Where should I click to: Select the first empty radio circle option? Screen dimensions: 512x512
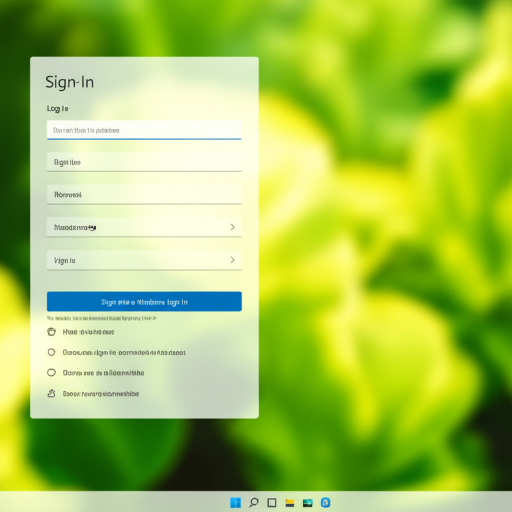click(x=51, y=352)
